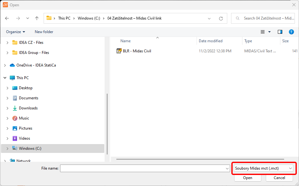Click the 11/2/2022 12:38 PM date cell
The width and height of the screenshot is (299, 186).
[x=215, y=51]
